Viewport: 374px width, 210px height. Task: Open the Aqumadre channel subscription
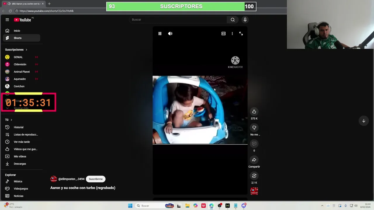coord(22,79)
